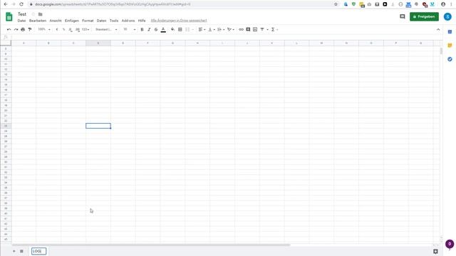Click the changes saved in Drive link
The image size is (456, 256).
click(x=179, y=21)
